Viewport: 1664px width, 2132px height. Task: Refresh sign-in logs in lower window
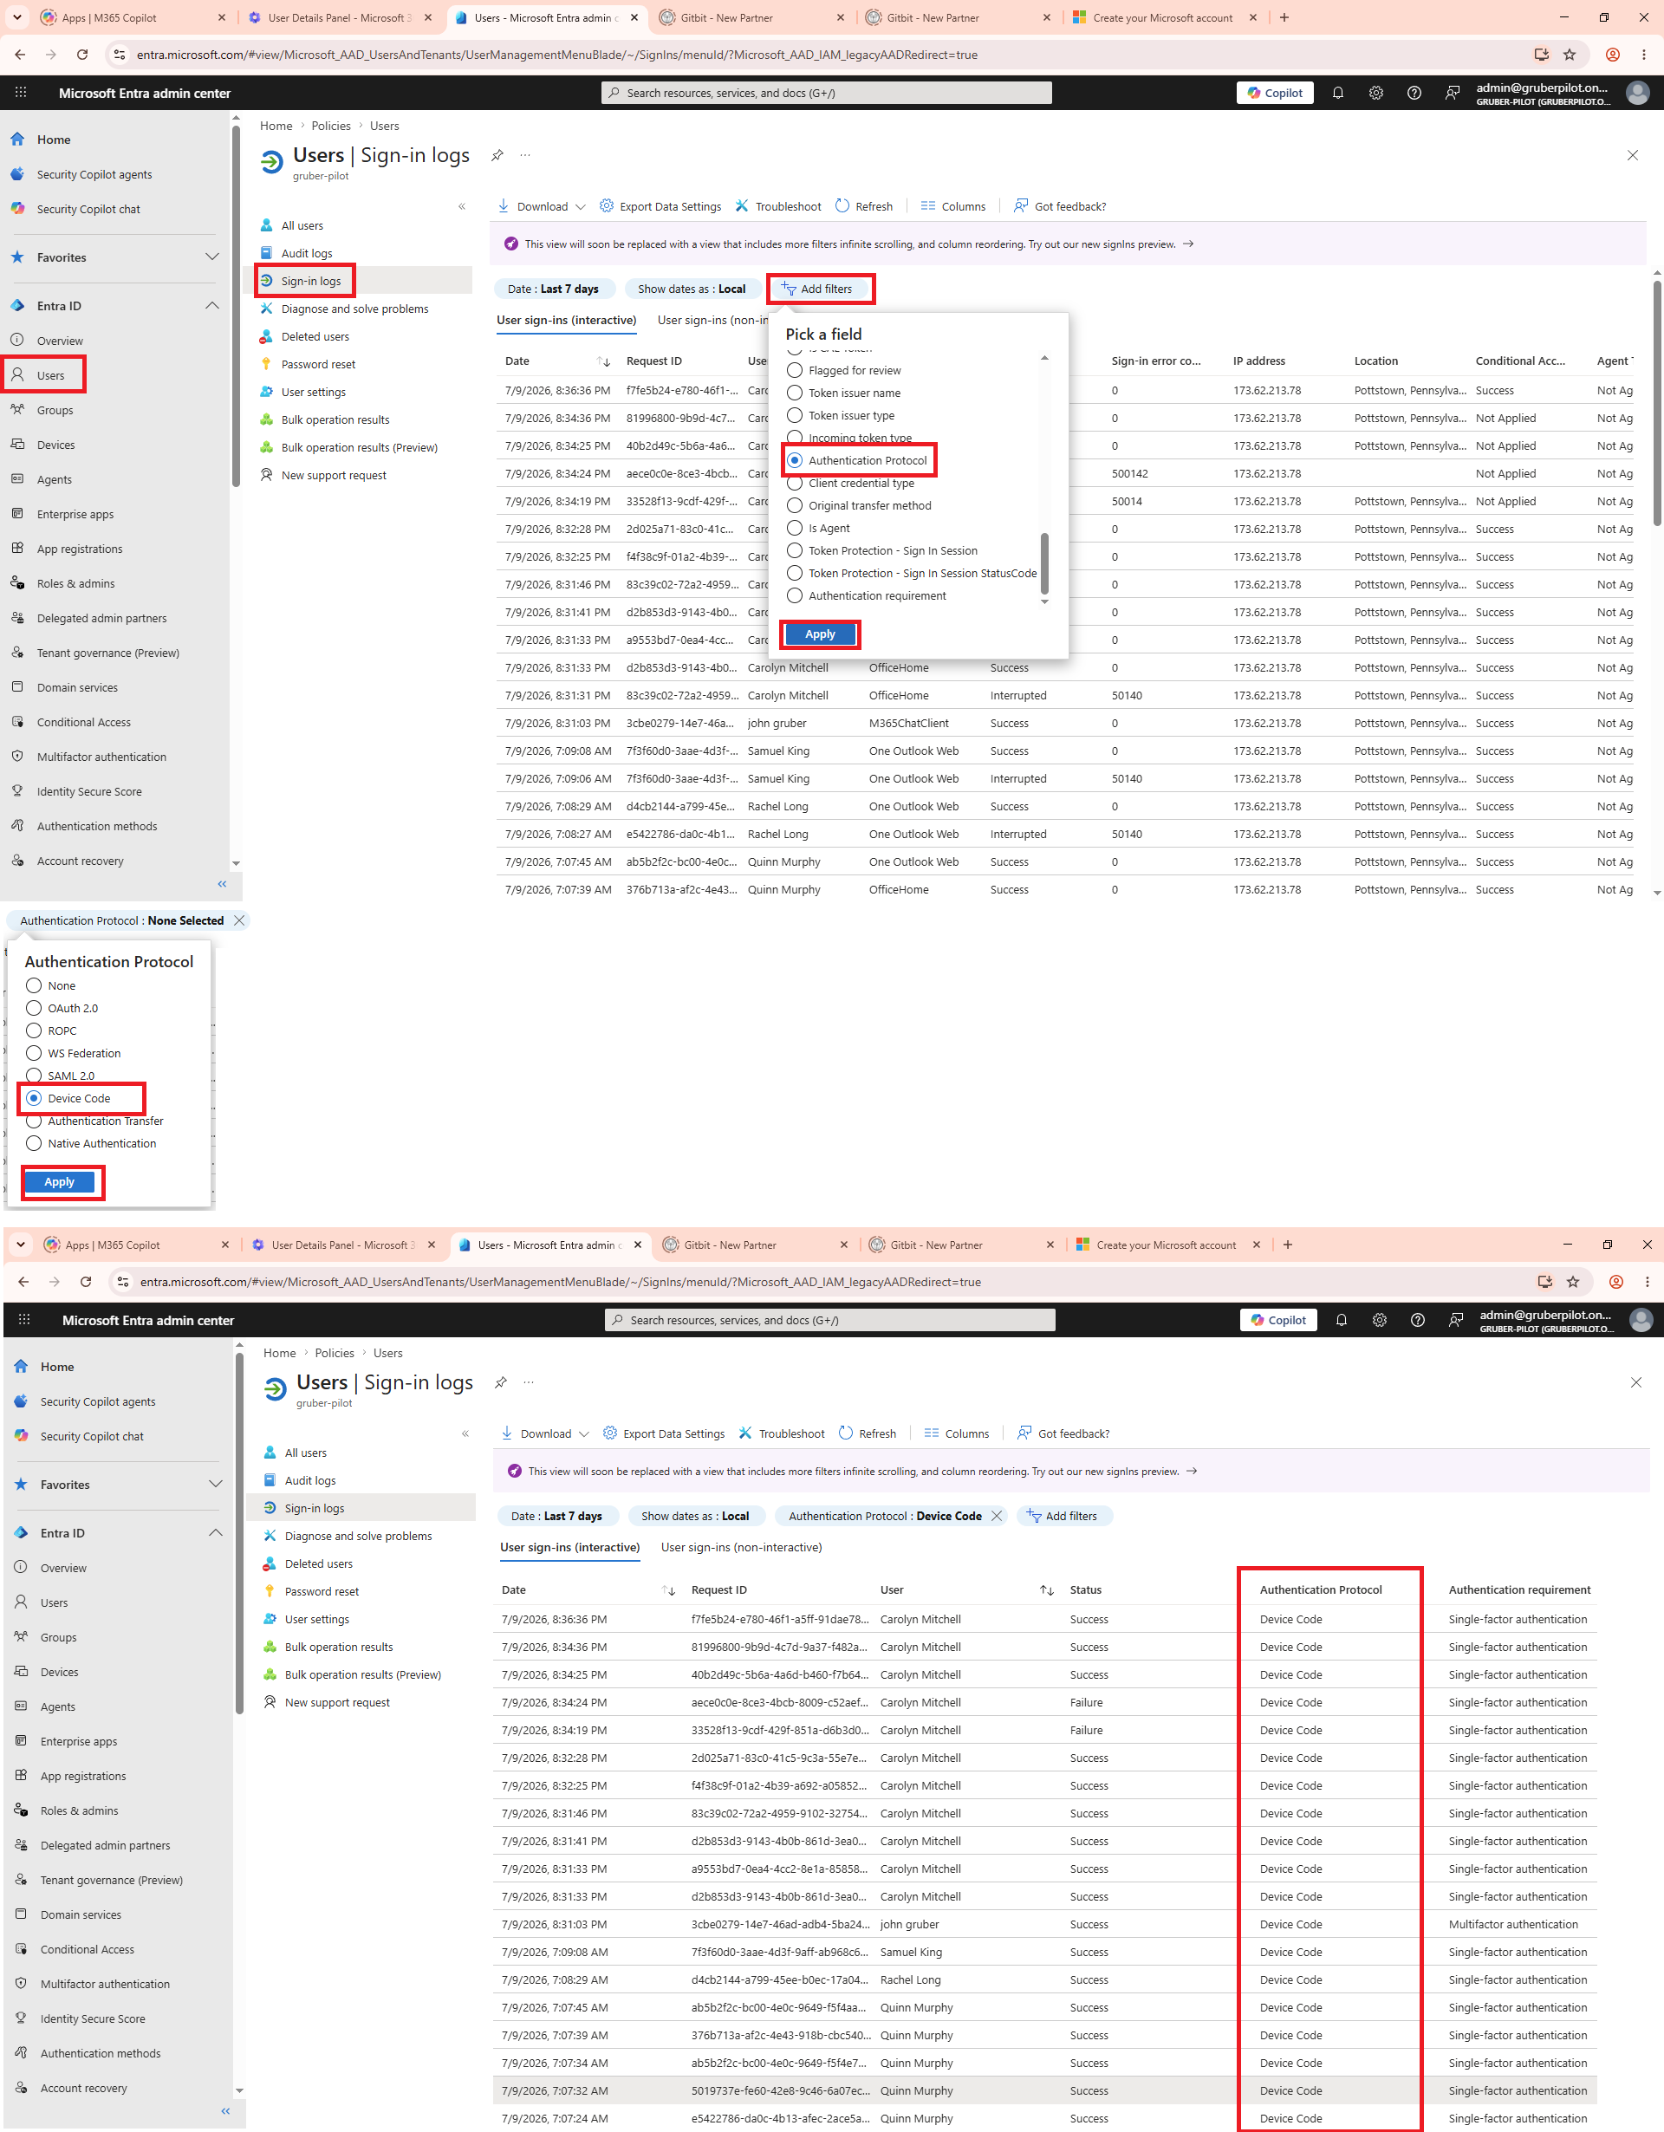[868, 1433]
